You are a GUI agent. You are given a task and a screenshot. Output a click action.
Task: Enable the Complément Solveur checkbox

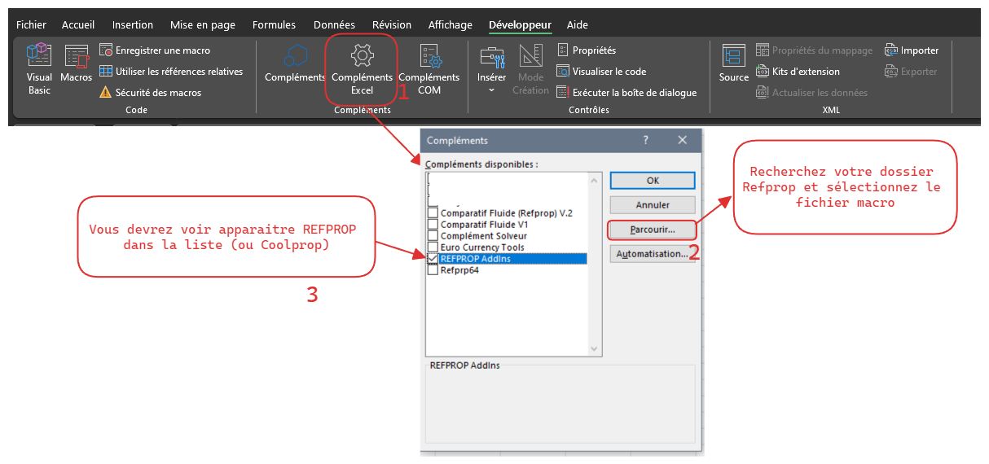click(x=433, y=236)
